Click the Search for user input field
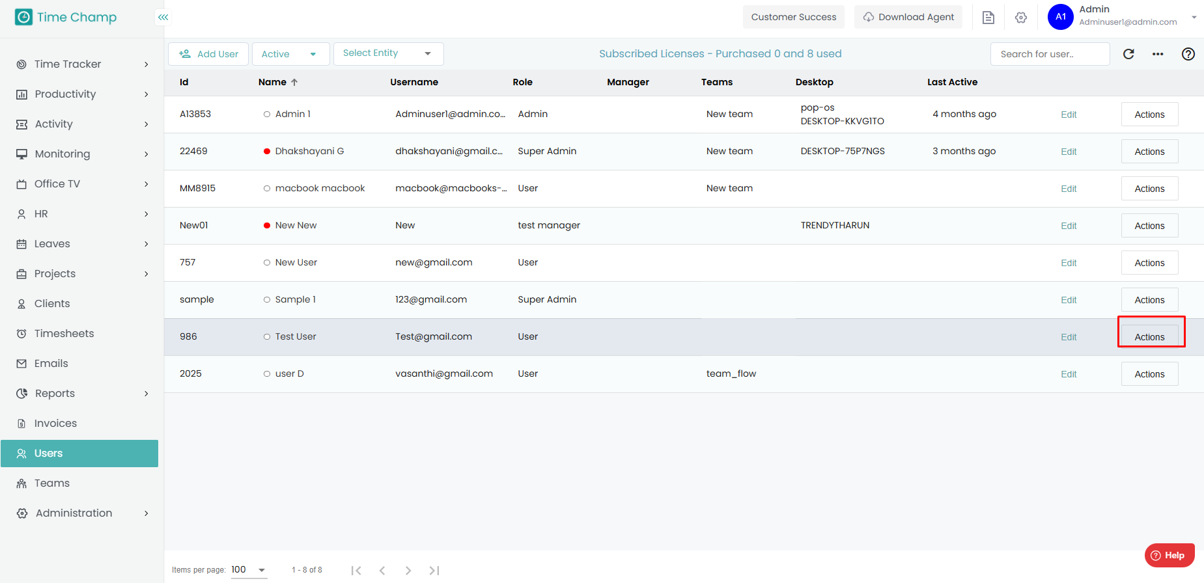1204x583 pixels. point(1050,54)
